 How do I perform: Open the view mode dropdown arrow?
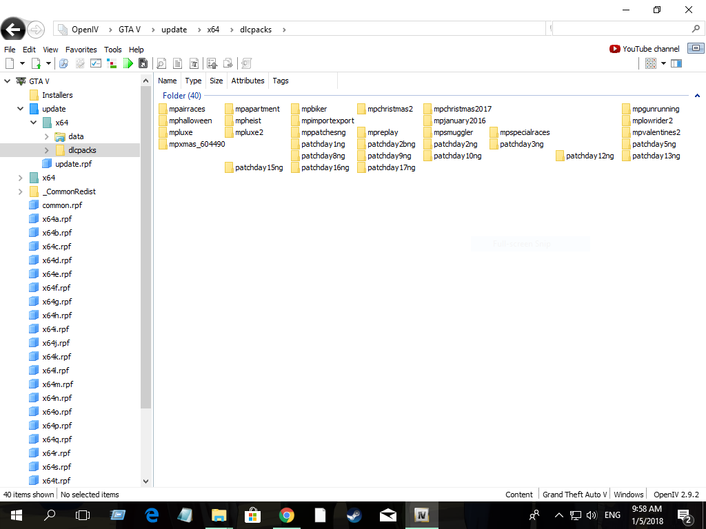(x=663, y=63)
